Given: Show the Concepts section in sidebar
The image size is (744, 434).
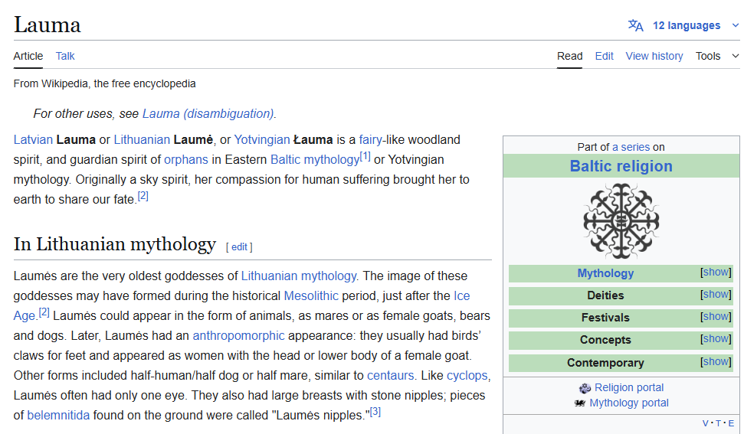Looking at the screenshot, I should [716, 339].
